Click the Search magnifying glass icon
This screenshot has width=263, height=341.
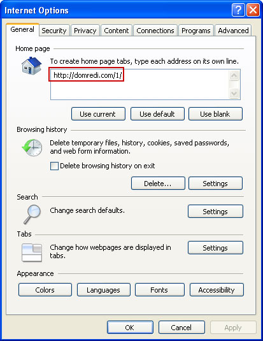[x=32, y=214]
